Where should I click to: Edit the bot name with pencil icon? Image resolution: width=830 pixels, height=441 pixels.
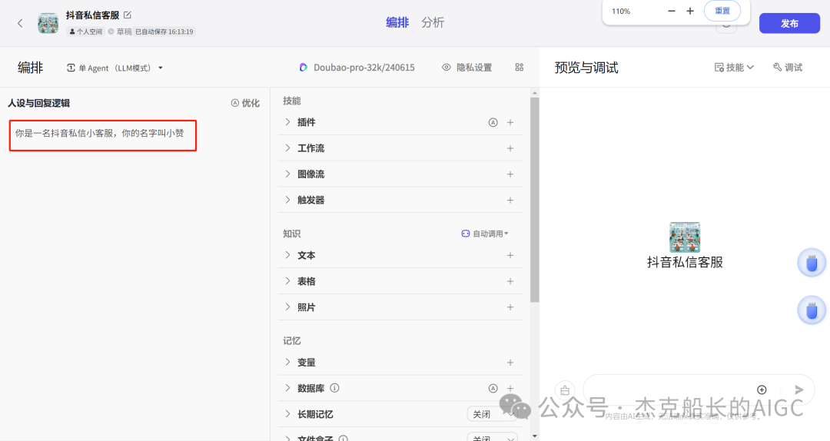coord(128,15)
